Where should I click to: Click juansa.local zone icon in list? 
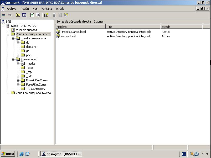pyautogui.click(x=58, y=36)
